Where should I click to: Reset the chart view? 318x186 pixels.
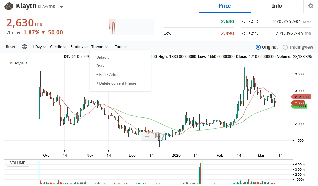(x=11, y=47)
